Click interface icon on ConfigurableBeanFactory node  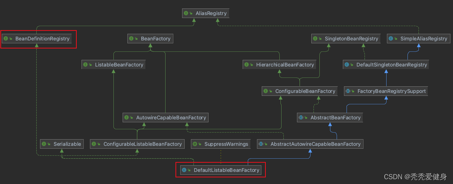(x=266, y=91)
